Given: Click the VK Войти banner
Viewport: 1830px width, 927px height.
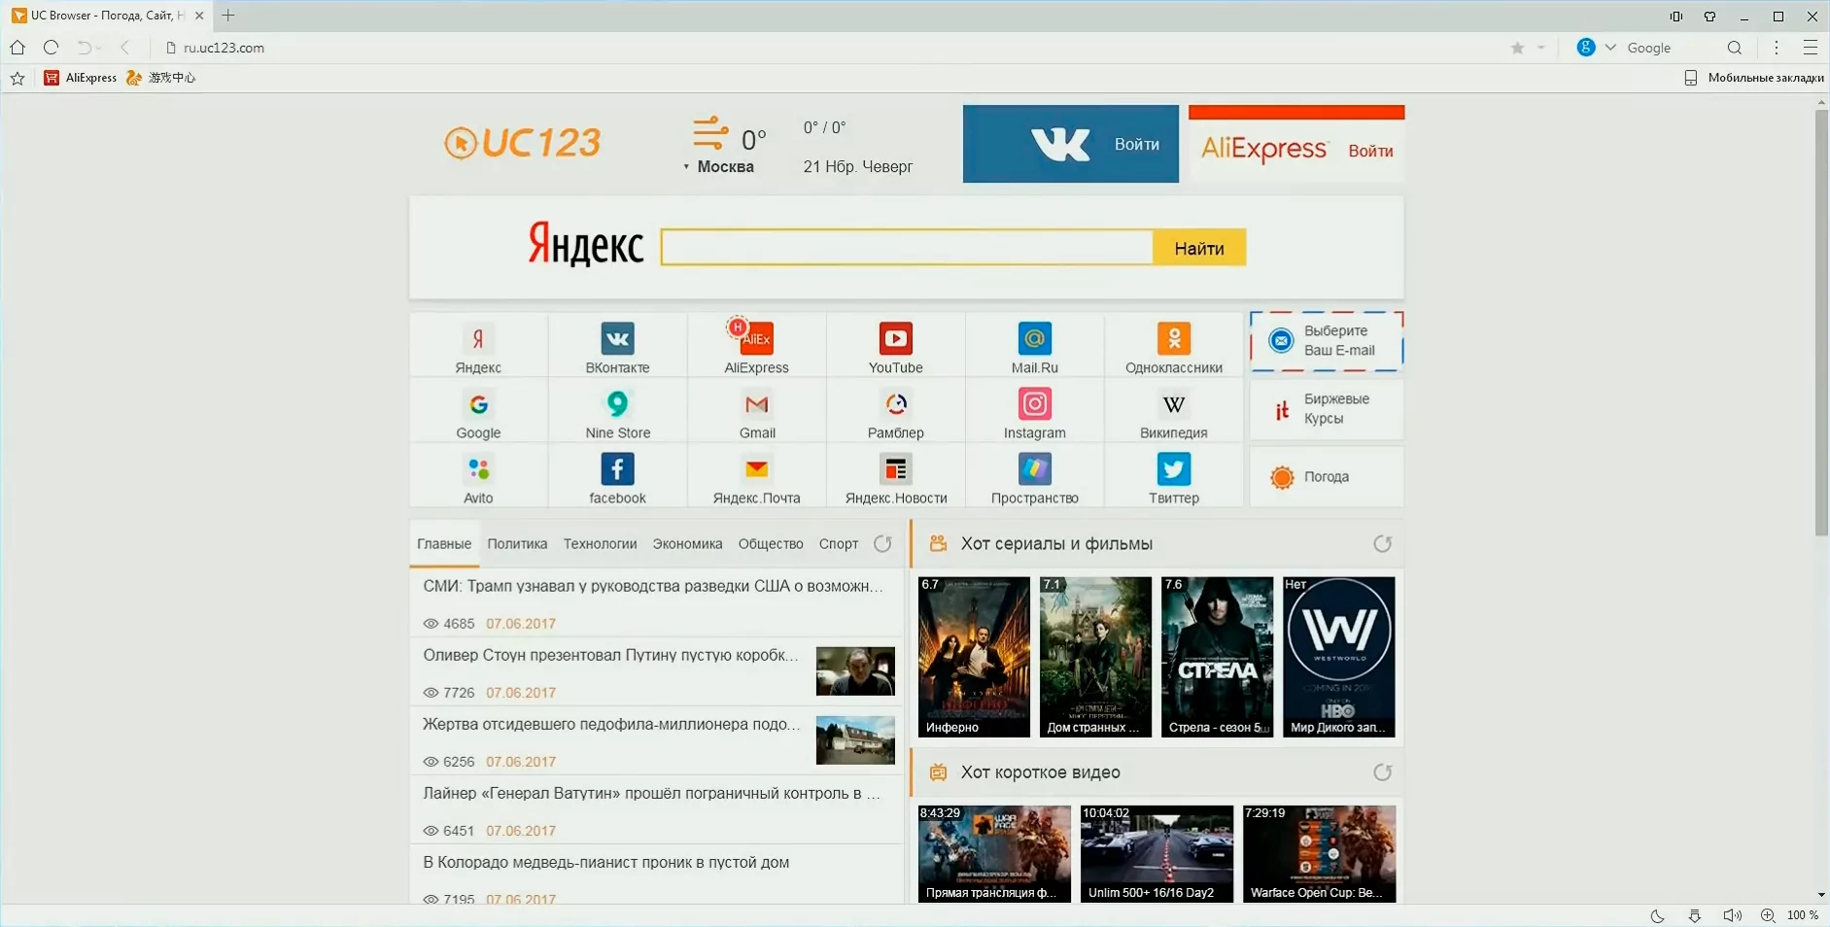Looking at the screenshot, I should pyautogui.click(x=1071, y=144).
